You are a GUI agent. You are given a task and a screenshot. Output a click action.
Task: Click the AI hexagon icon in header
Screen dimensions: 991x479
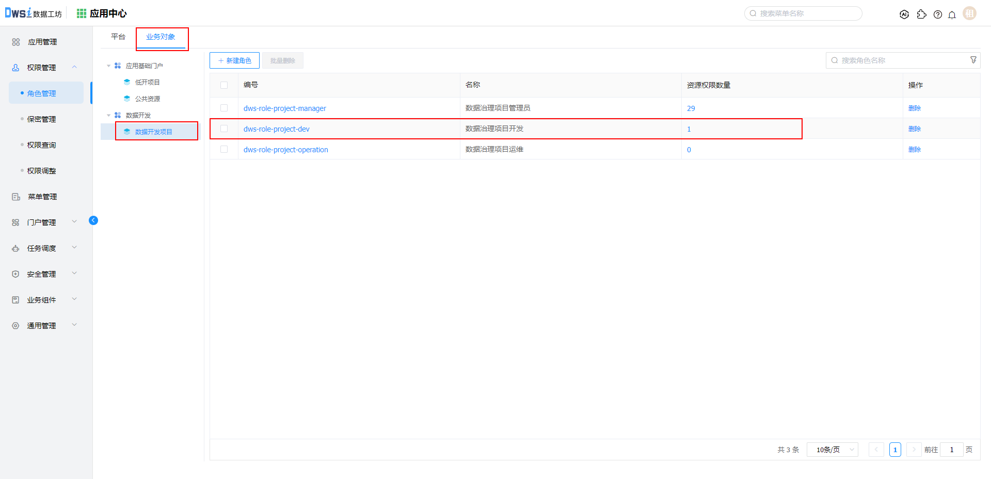coord(904,14)
